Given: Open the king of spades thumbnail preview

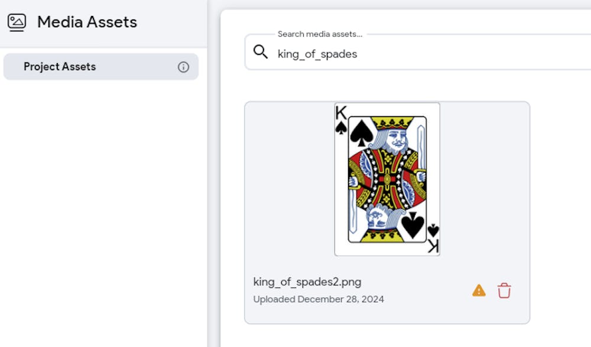Looking at the screenshot, I should (x=387, y=179).
